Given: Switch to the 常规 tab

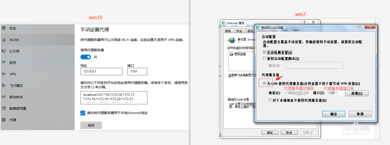Looking at the screenshot, I should pos(228,31).
